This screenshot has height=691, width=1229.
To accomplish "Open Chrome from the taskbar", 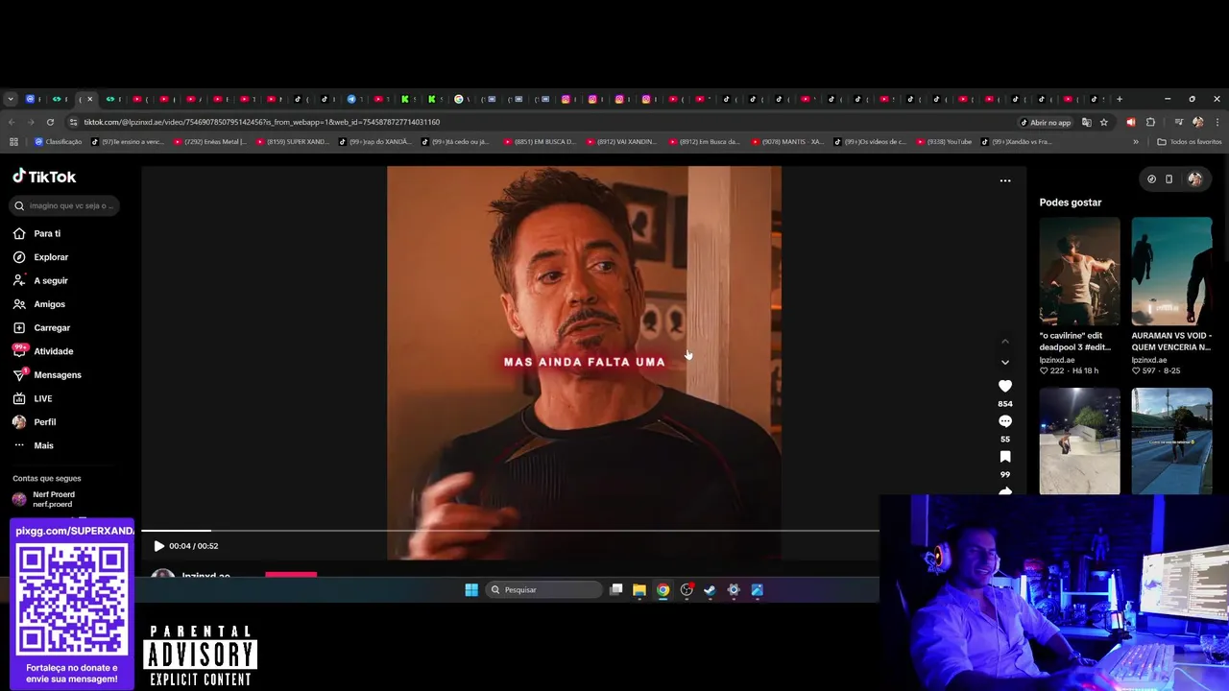I will point(663,590).
